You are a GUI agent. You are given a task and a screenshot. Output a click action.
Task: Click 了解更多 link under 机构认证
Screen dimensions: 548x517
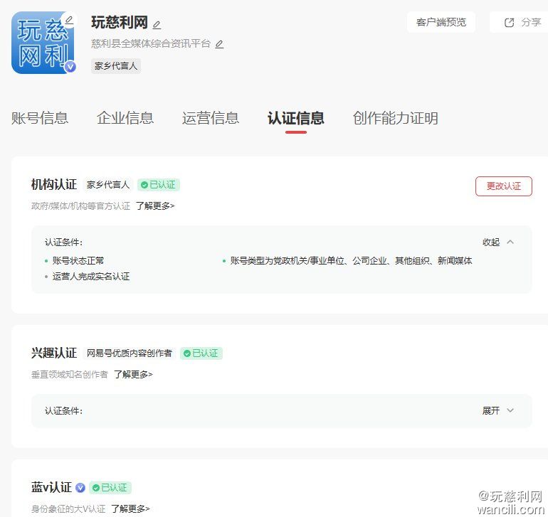pos(155,206)
